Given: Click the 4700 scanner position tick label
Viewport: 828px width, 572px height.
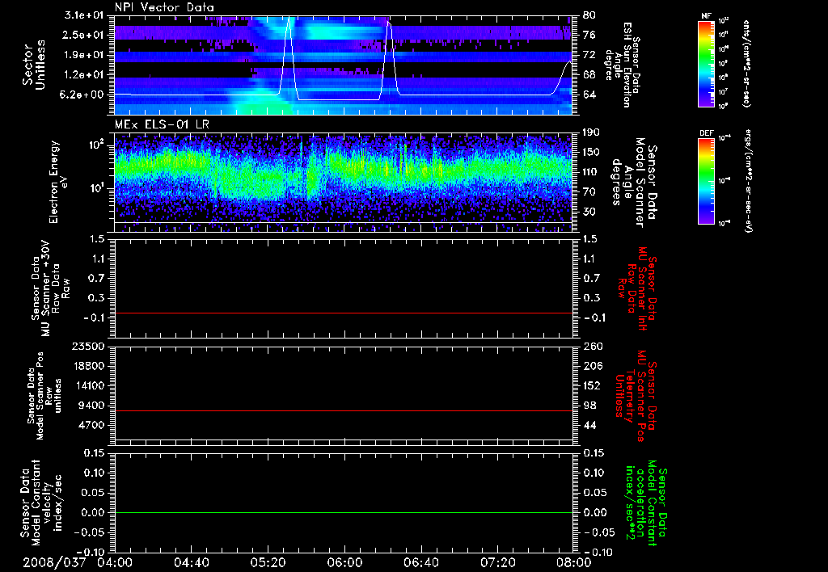Looking at the screenshot, I should pyautogui.click(x=91, y=425).
